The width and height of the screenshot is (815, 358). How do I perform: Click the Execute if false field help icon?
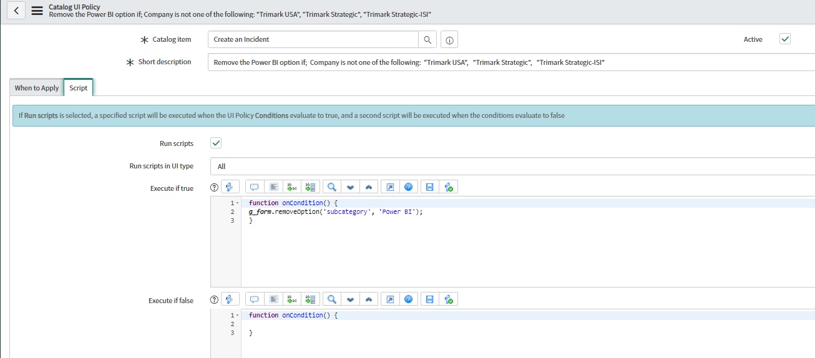pyautogui.click(x=215, y=299)
